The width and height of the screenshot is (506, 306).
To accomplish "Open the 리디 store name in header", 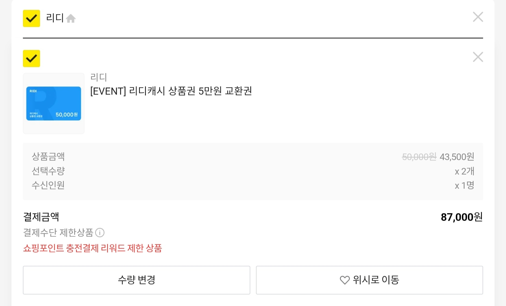I will tap(55, 18).
